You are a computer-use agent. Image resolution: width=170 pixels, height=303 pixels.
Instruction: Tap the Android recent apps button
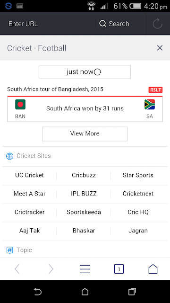point(132,292)
